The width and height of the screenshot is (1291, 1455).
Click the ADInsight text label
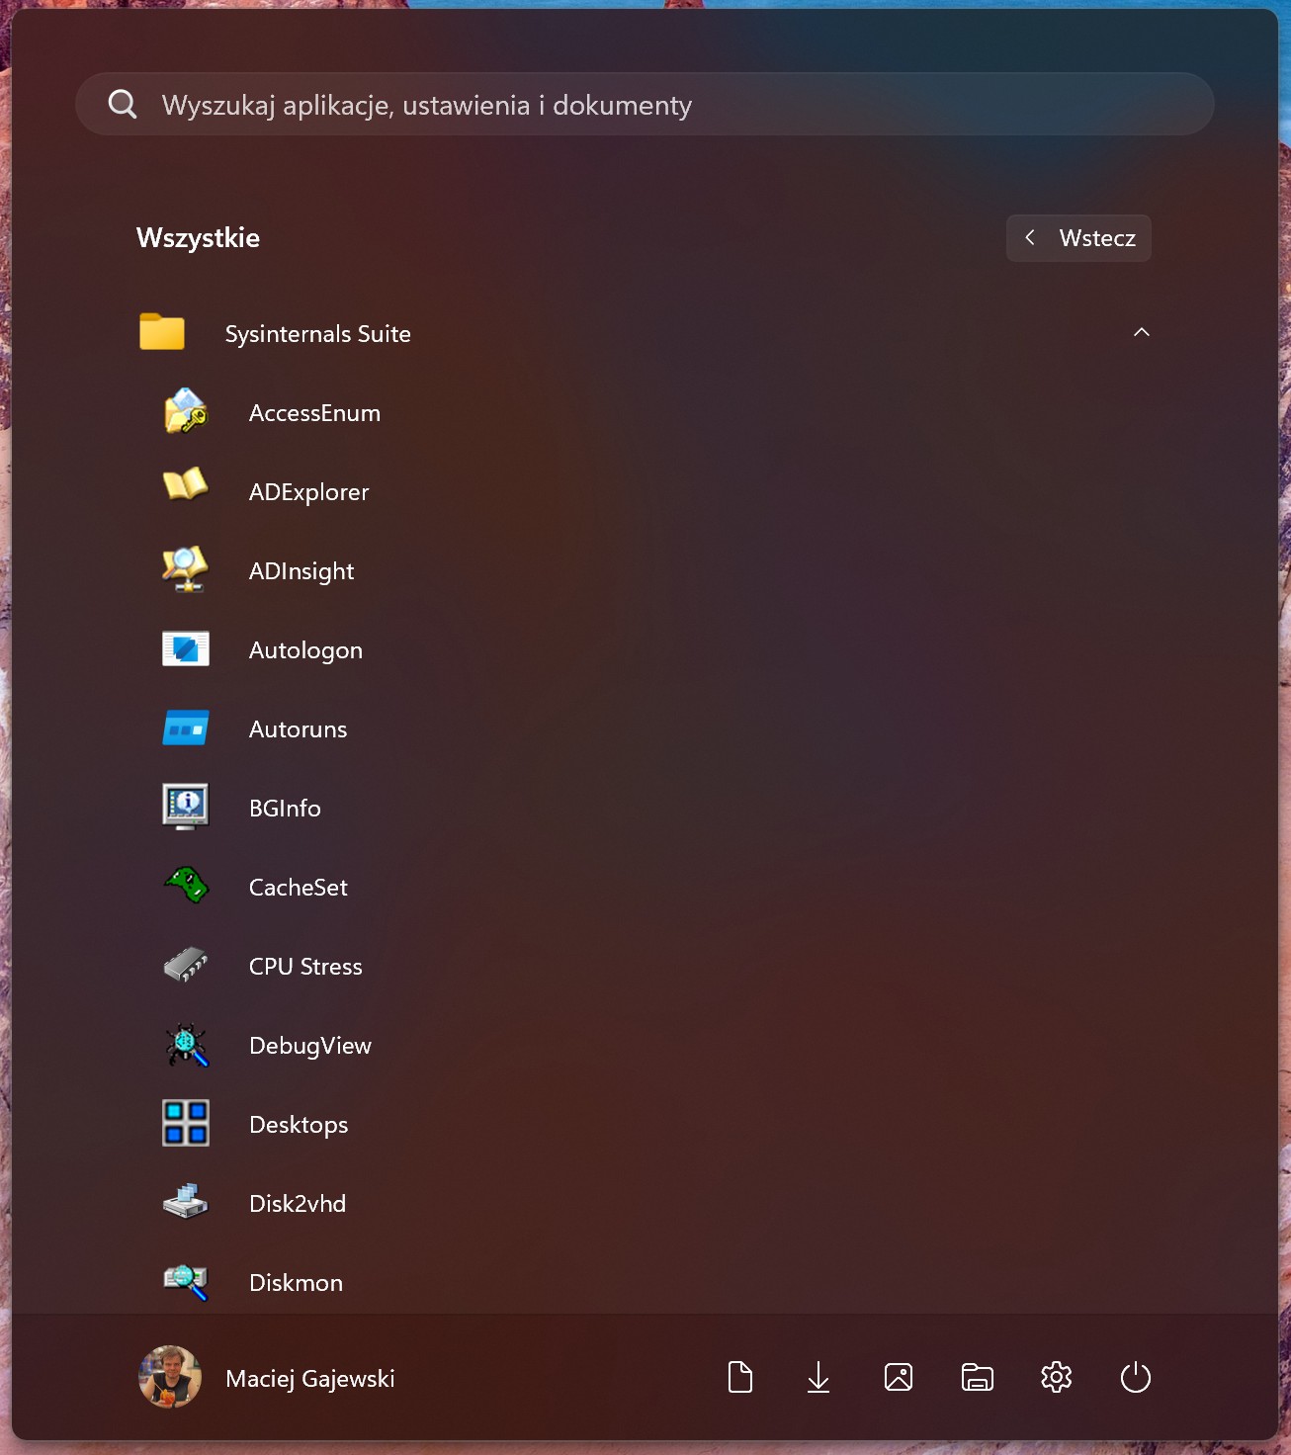[x=301, y=571]
